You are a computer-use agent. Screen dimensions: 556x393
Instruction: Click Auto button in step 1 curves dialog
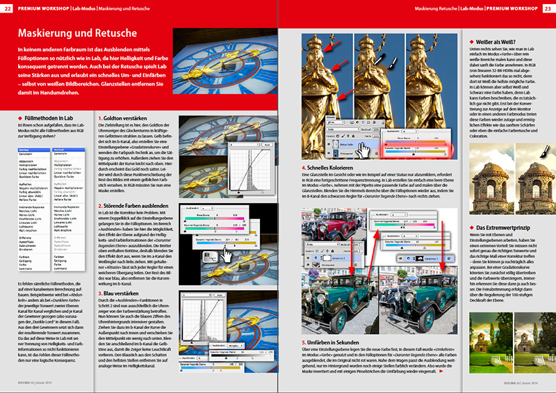pyautogui.click(x=267, y=145)
